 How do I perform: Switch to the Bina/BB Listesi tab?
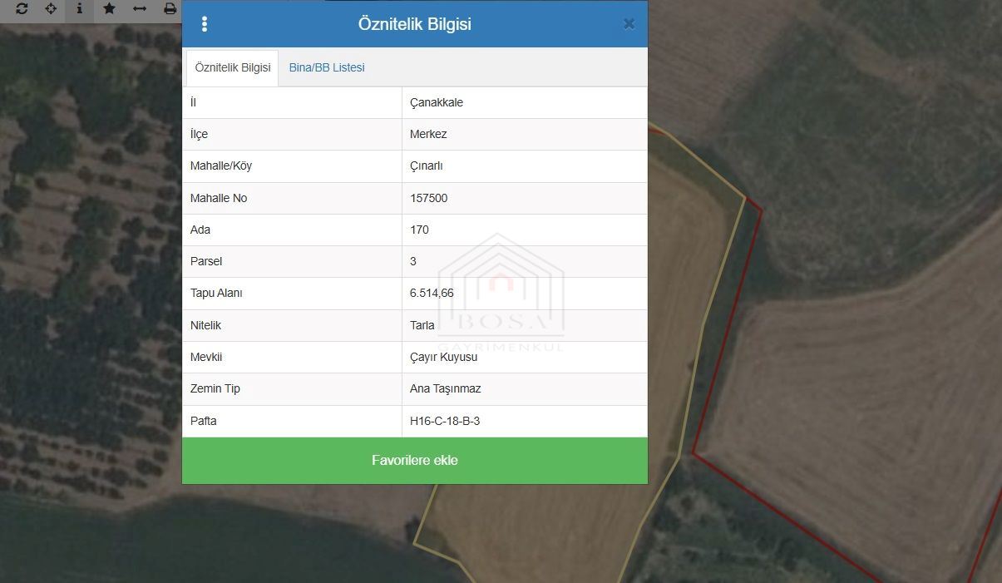tap(327, 67)
